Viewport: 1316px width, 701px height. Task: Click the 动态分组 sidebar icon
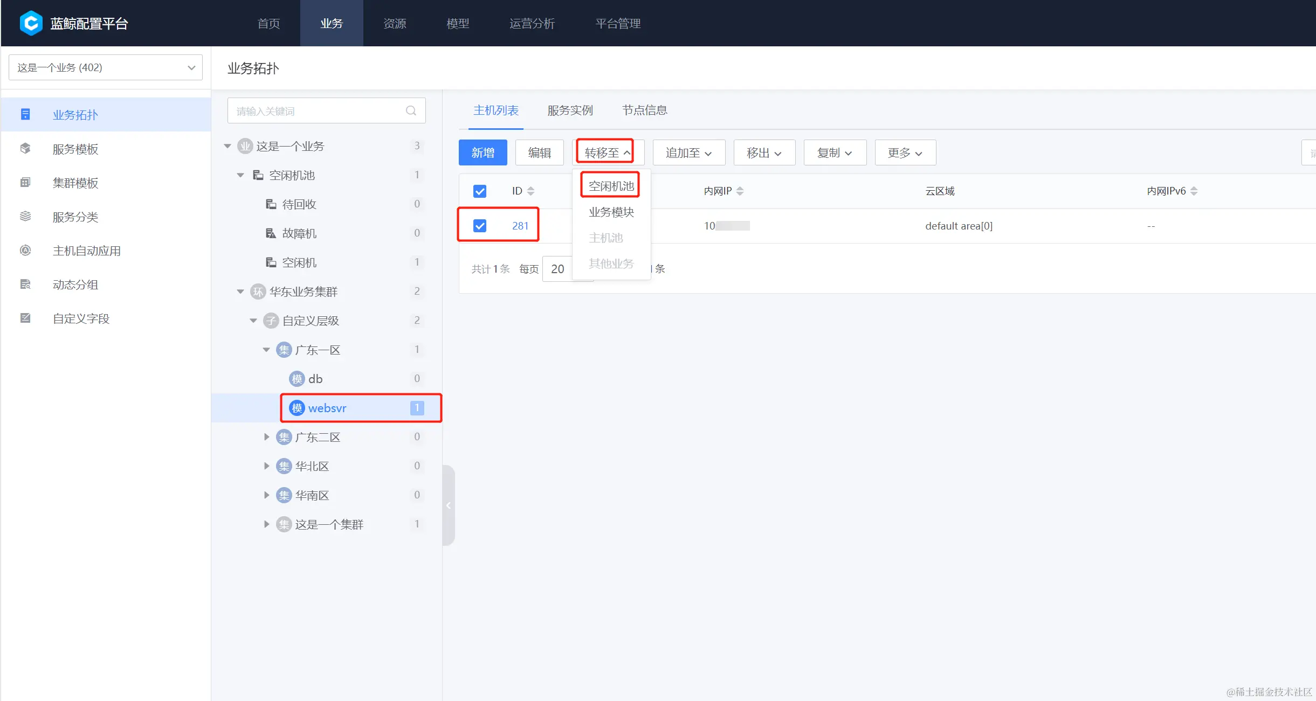click(x=25, y=284)
